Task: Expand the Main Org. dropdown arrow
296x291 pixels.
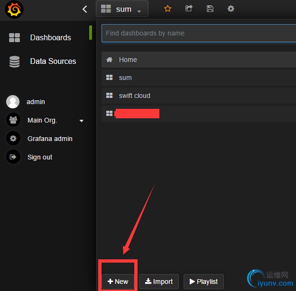Action: click(82, 121)
